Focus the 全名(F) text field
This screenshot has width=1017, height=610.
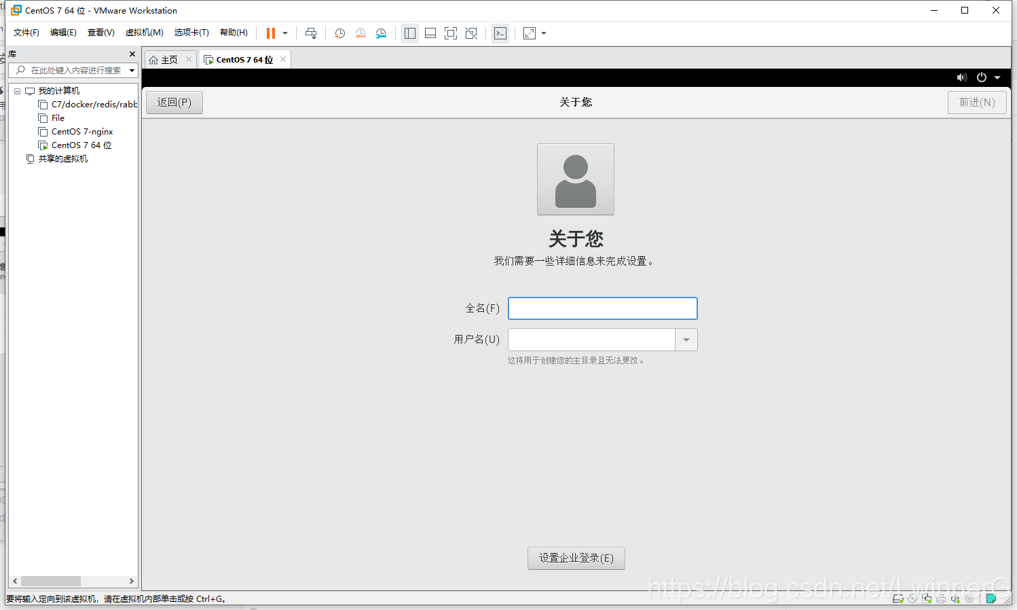603,308
